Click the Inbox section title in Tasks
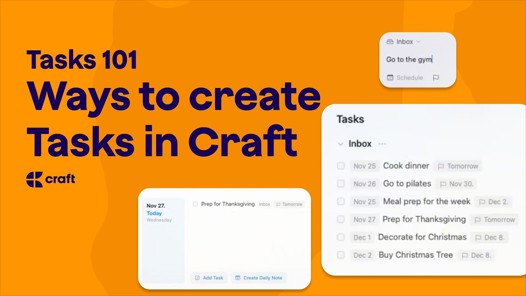 coord(360,144)
